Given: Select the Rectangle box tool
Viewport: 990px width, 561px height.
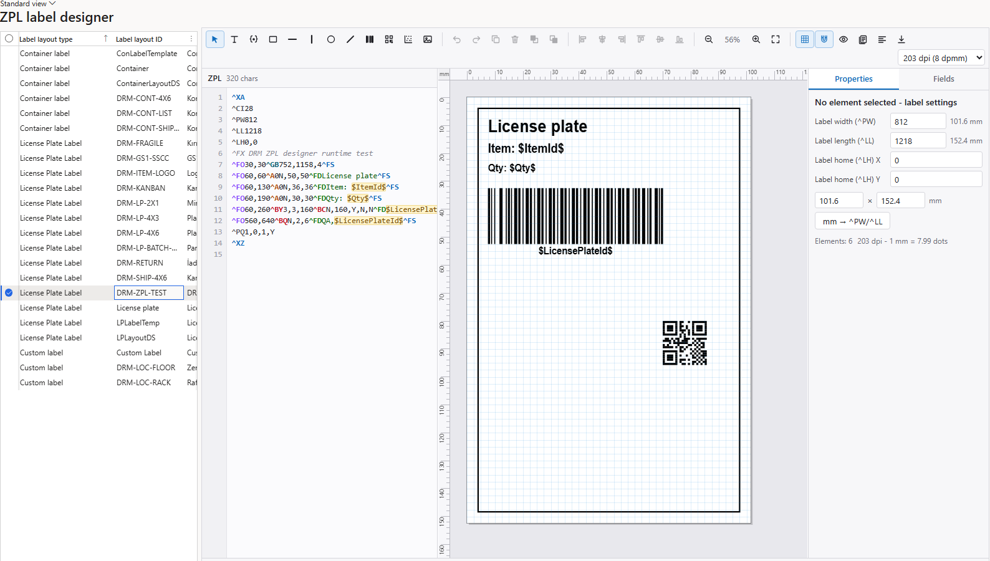Looking at the screenshot, I should [x=273, y=39].
